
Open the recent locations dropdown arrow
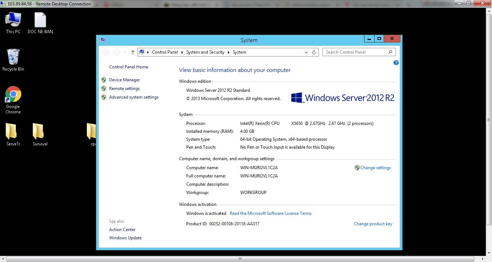click(x=125, y=52)
